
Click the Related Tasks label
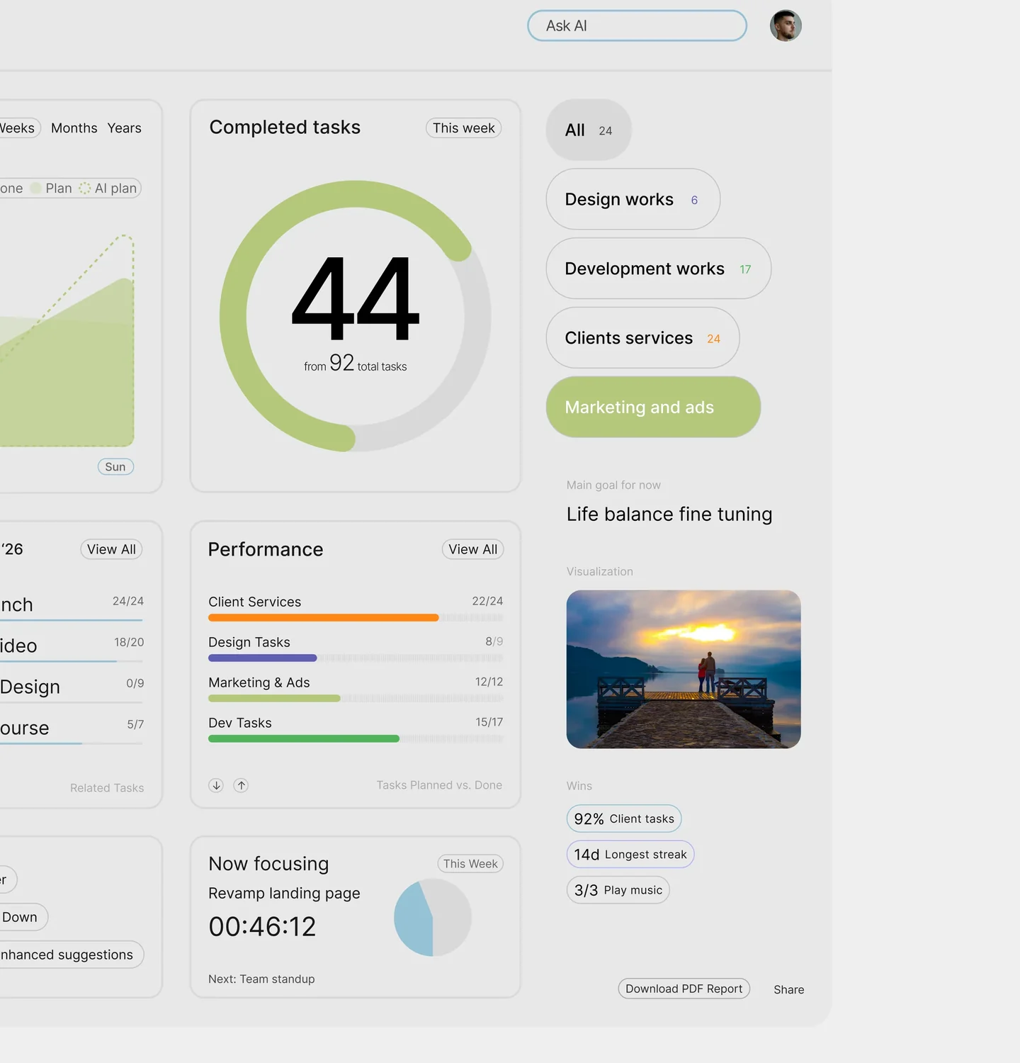click(107, 788)
